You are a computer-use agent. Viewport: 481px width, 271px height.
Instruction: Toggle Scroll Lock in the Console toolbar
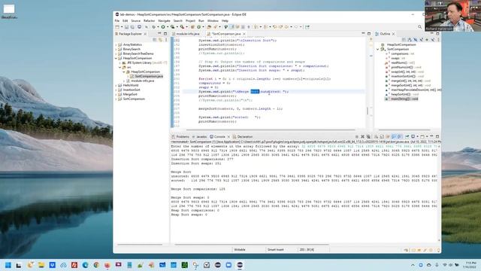click(x=382, y=136)
